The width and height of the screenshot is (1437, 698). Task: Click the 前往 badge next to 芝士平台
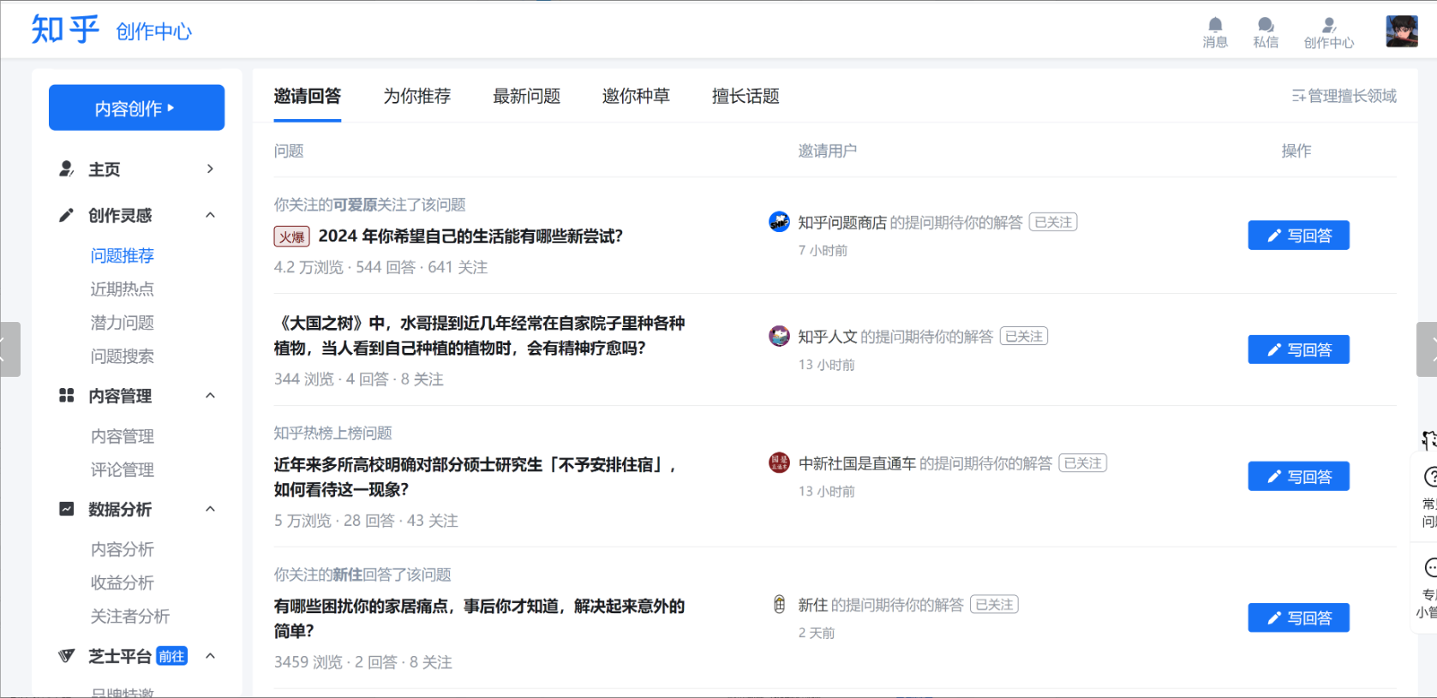pos(171,656)
